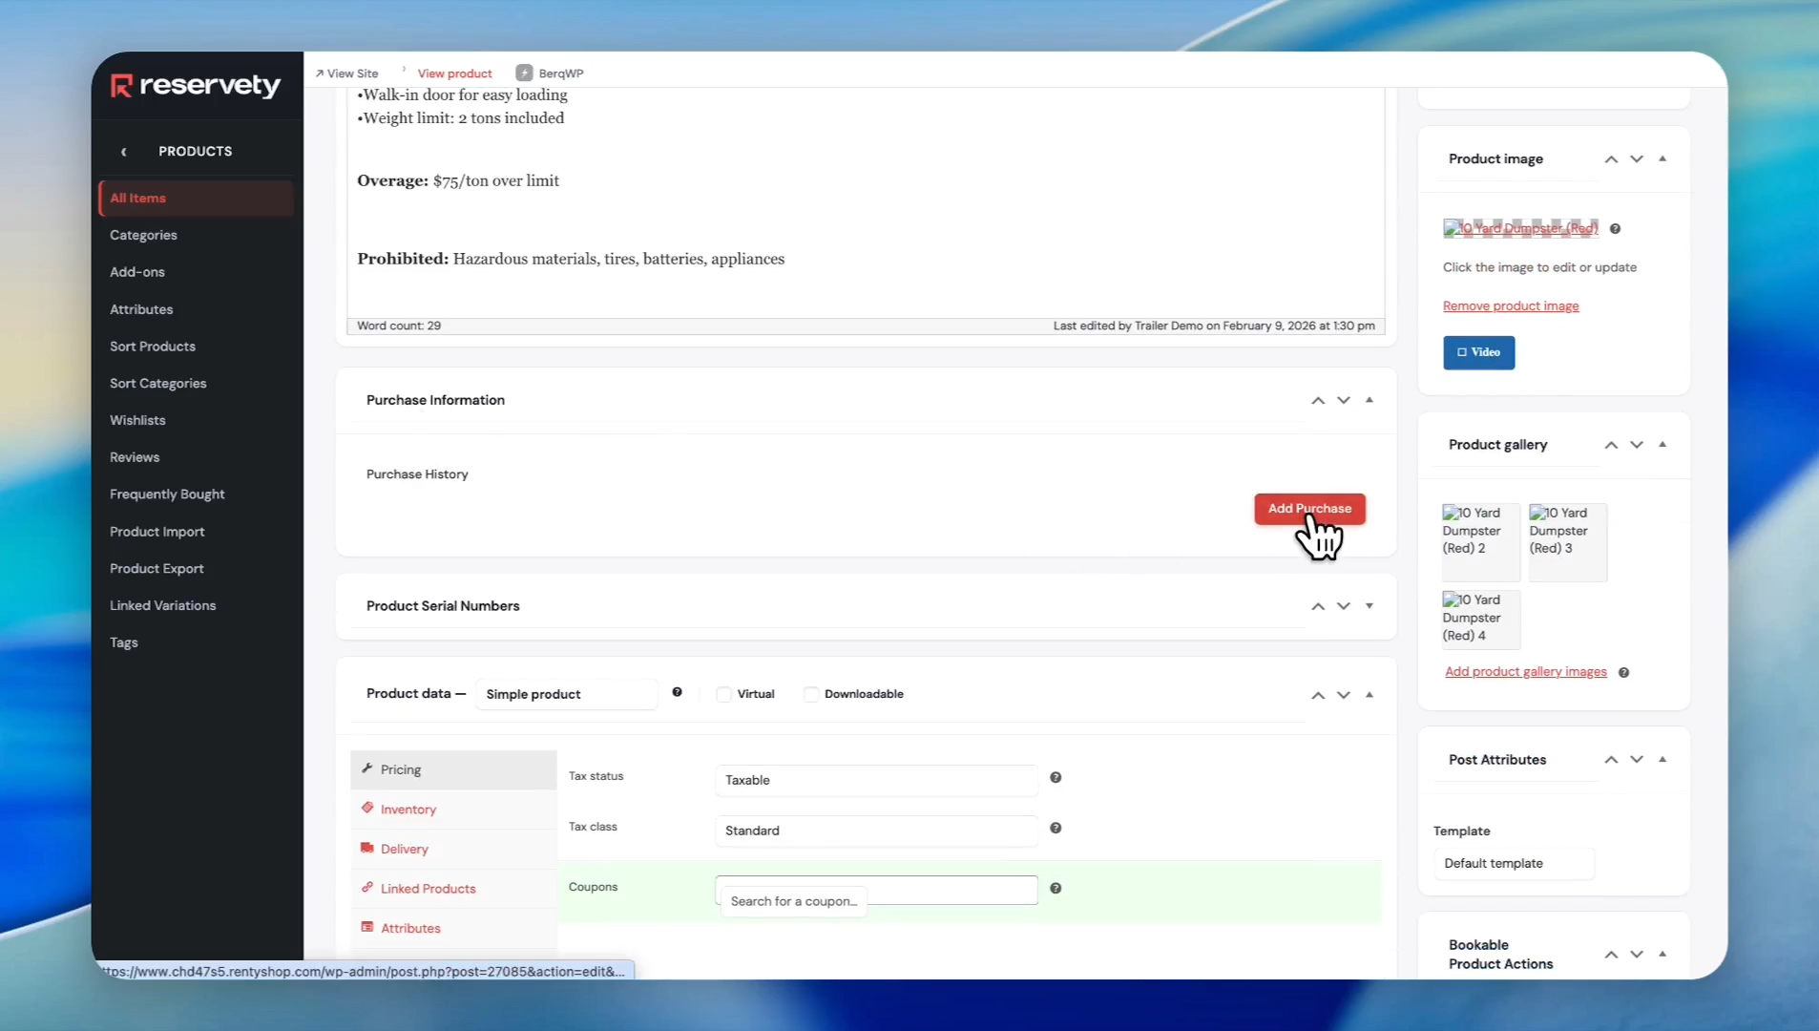Expand the Product Serial Numbers panel

1369,606
